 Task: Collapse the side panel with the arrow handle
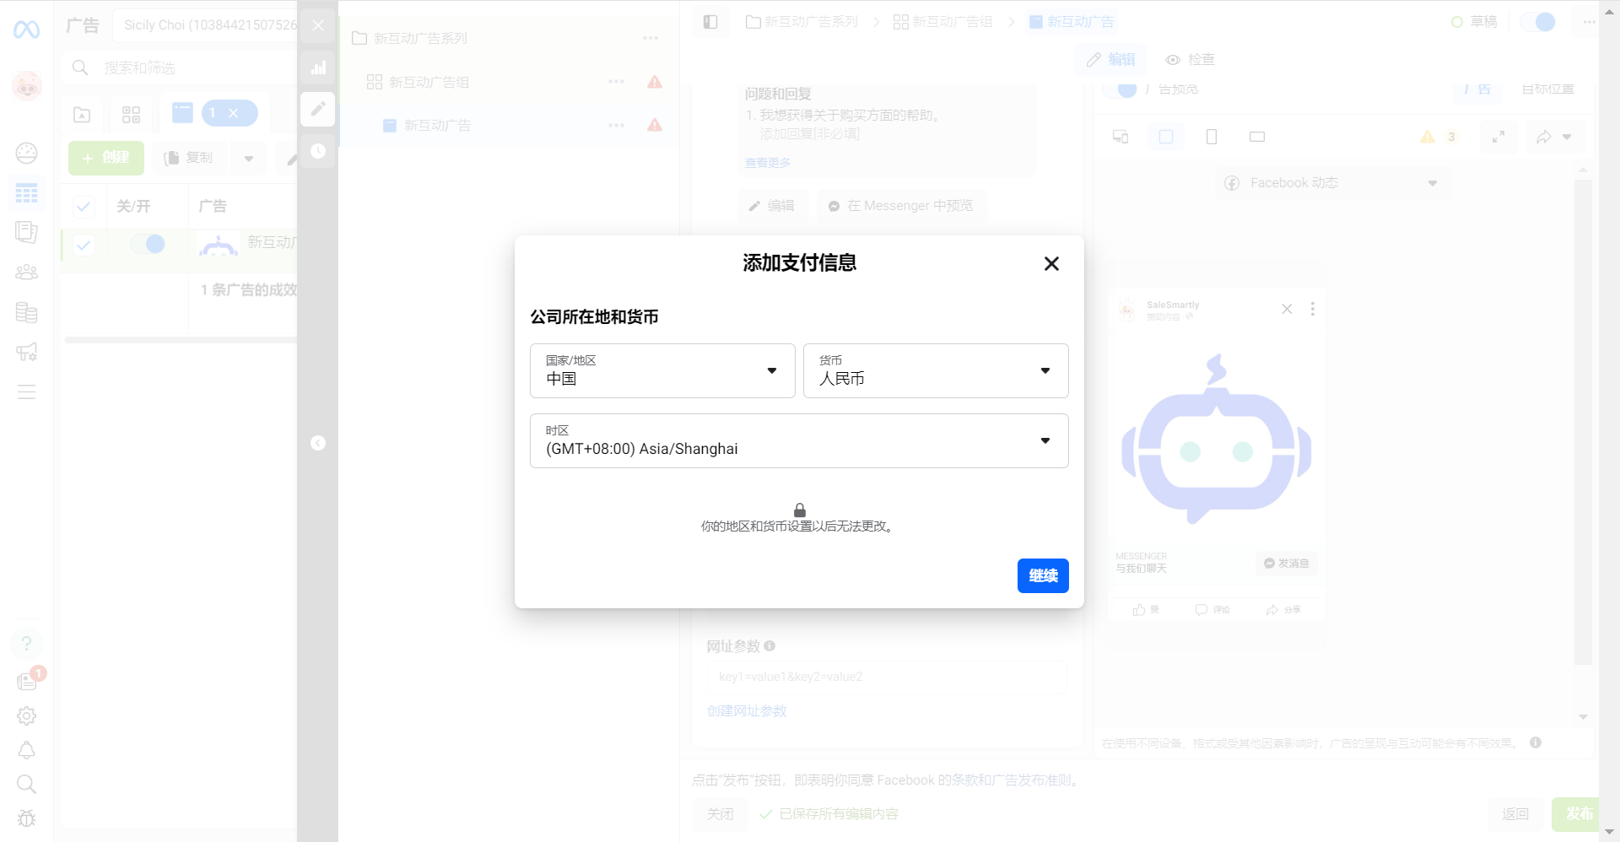click(318, 443)
